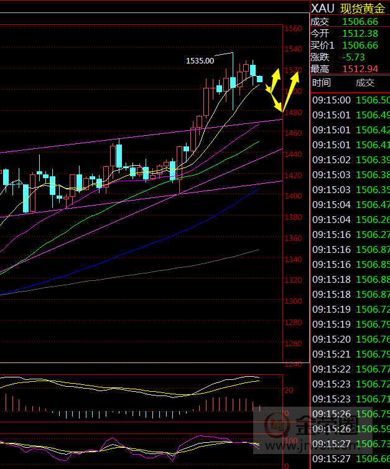Click the 时间 column header in the tick list

coord(322,83)
